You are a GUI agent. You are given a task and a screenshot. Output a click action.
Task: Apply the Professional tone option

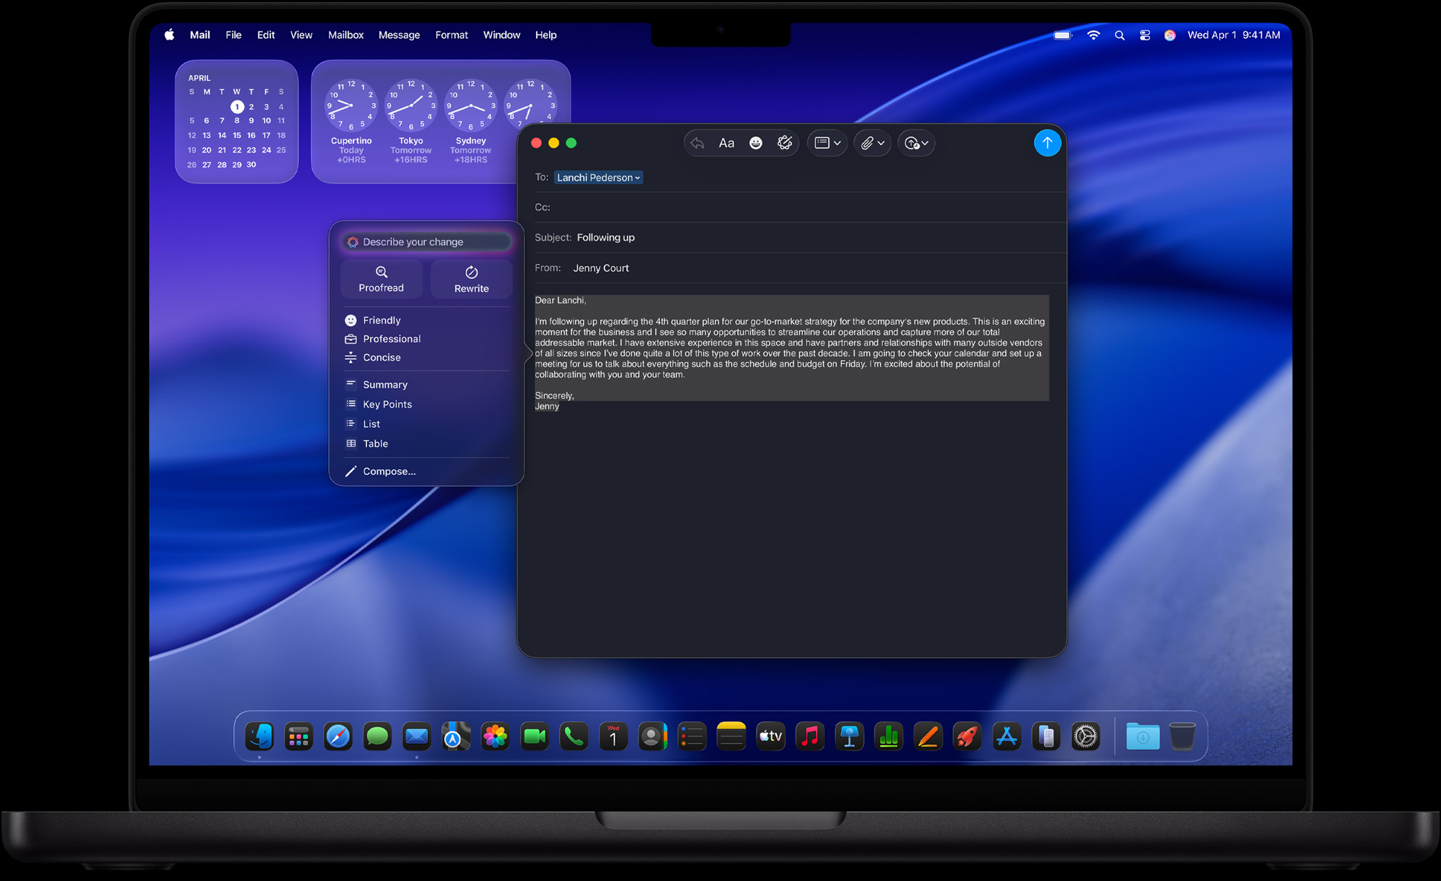(x=392, y=339)
